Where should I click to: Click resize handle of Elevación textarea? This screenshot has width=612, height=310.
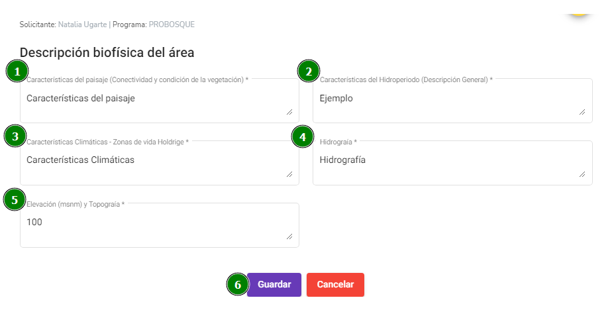pyautogui.click(x=289, y=236)
